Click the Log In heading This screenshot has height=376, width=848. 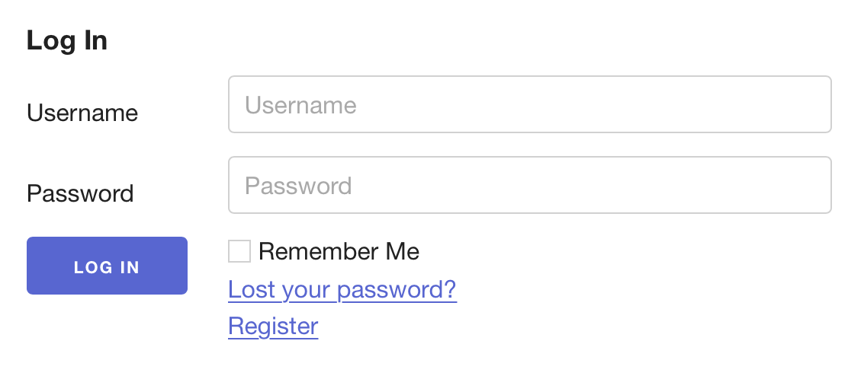(67, 41)
